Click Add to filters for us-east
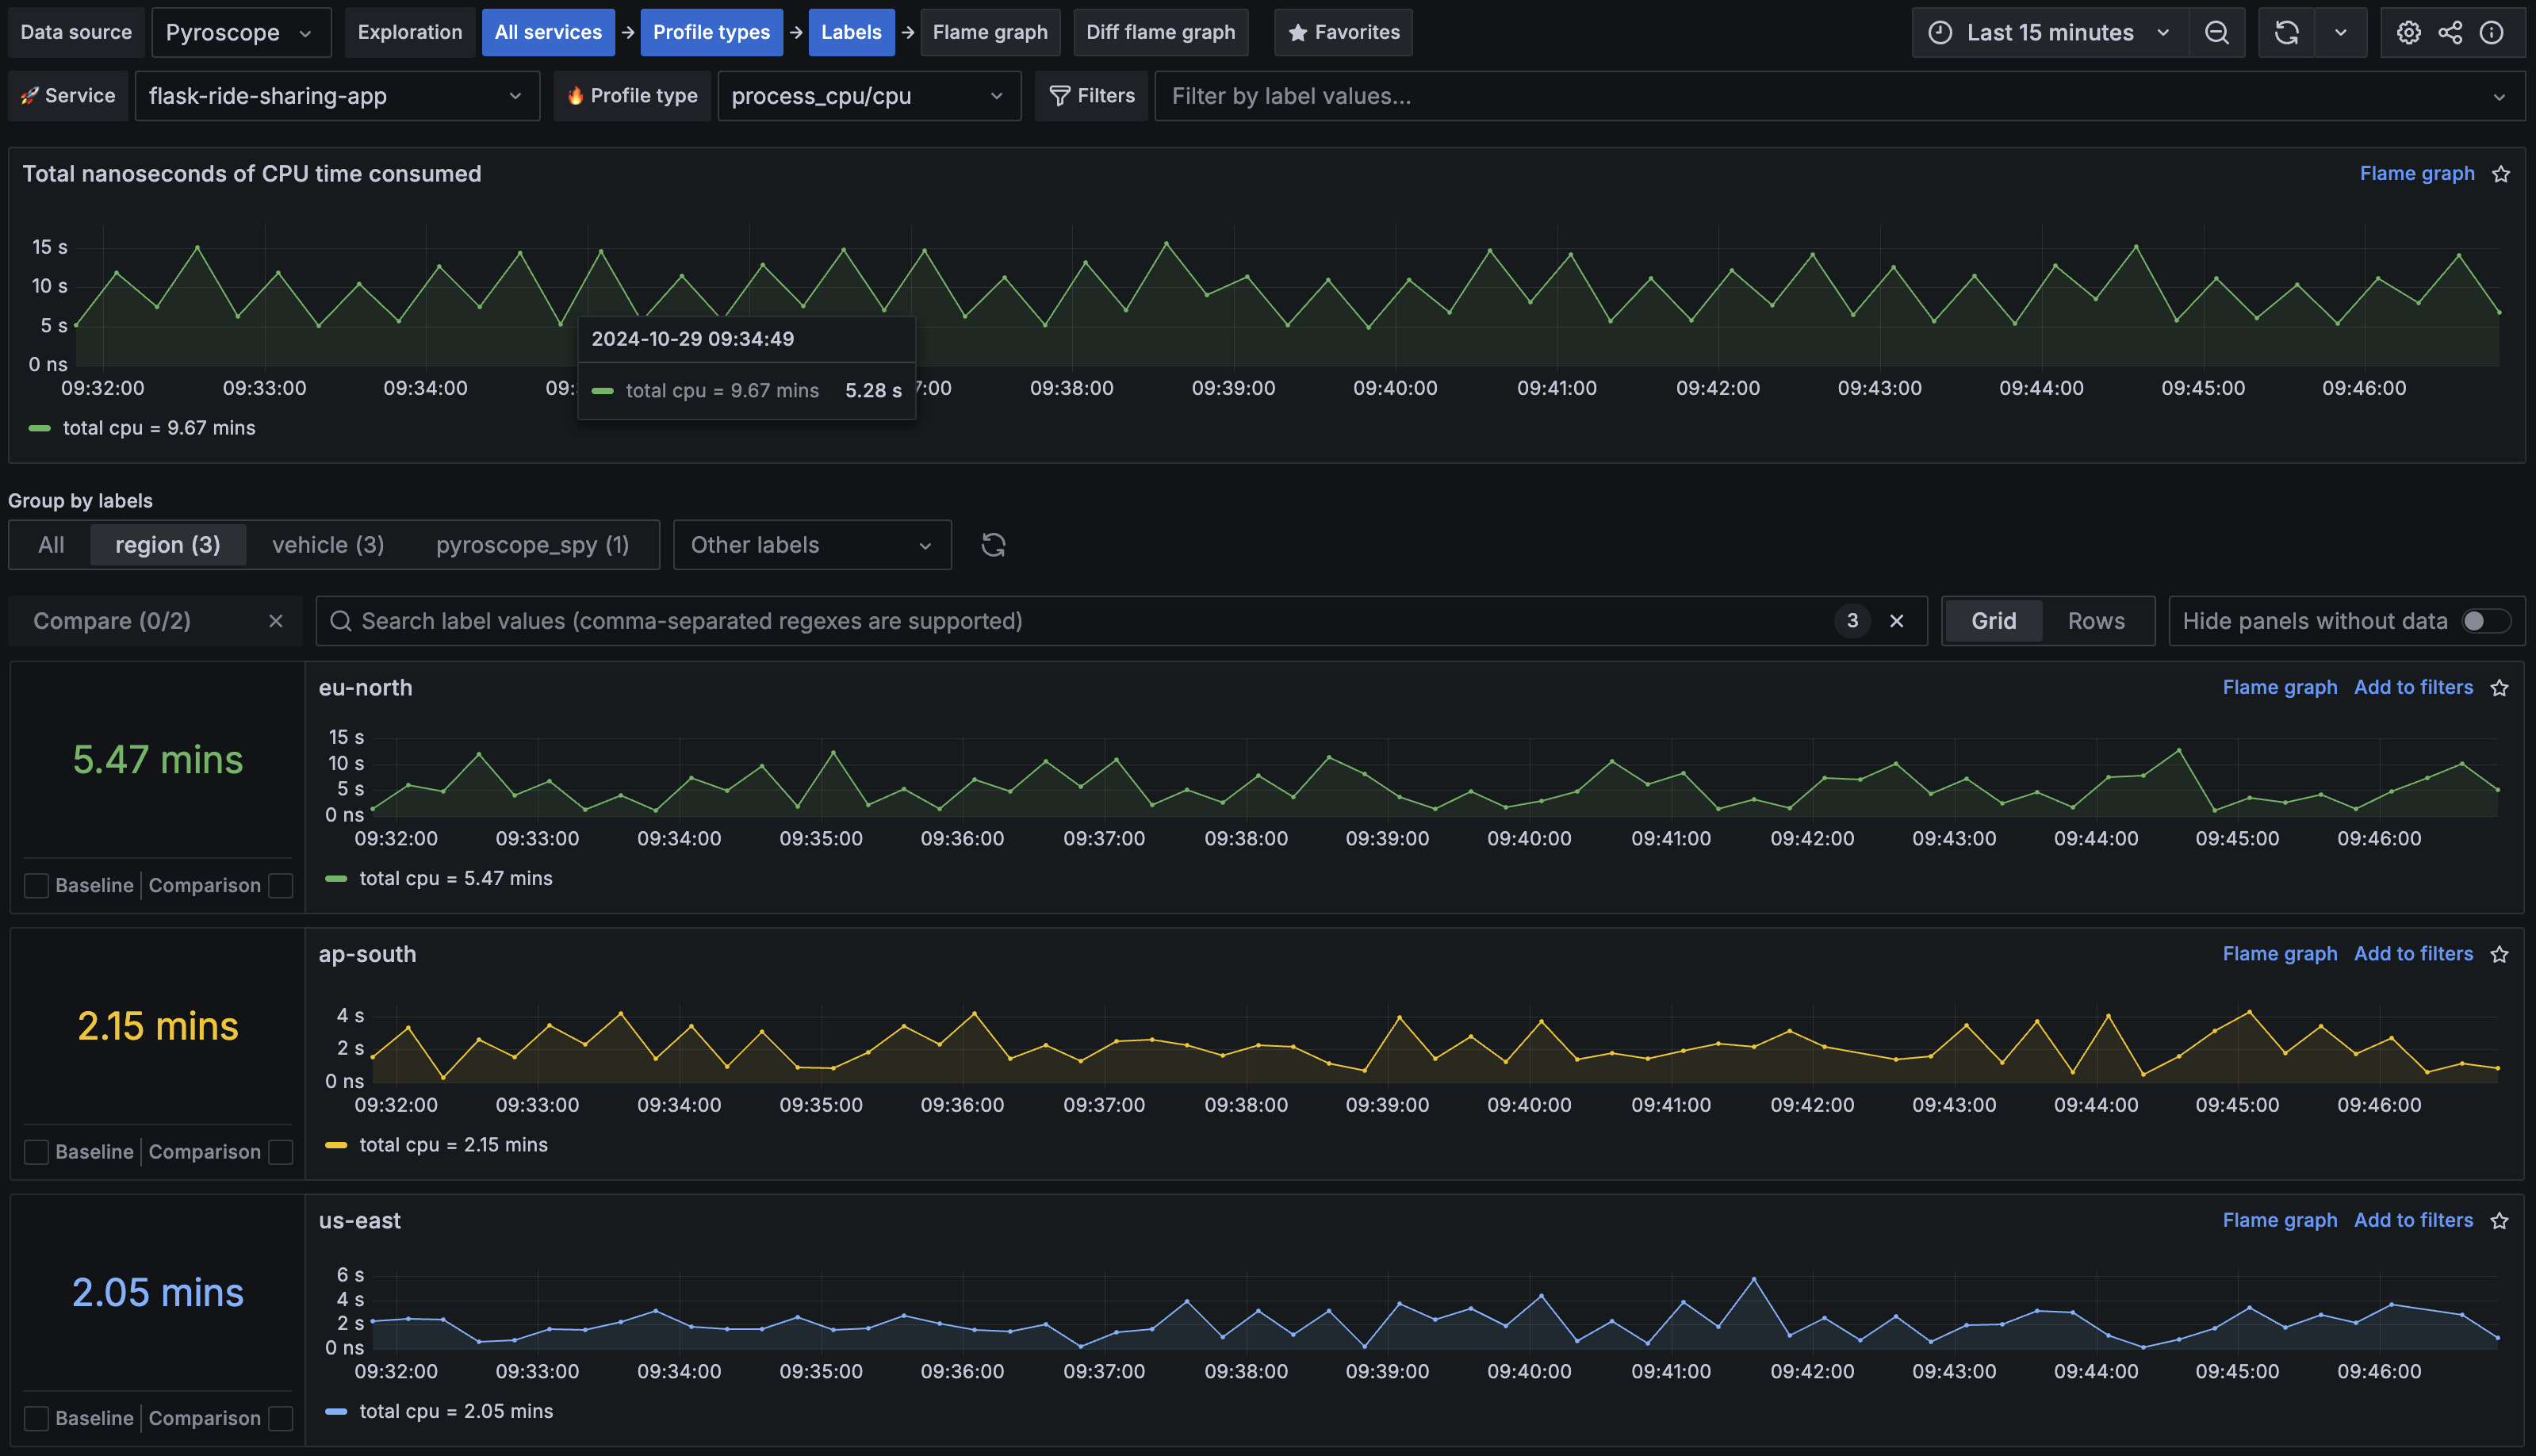This screenshot has width=2536, height=1456. 2412,1220
